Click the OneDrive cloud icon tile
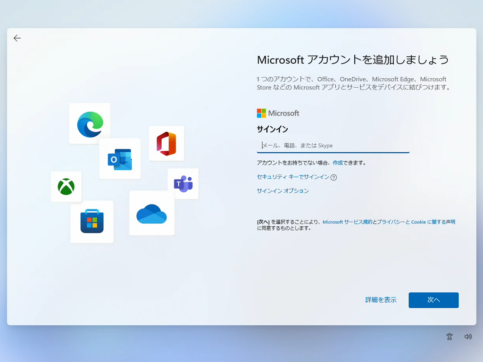 (152, 214)
